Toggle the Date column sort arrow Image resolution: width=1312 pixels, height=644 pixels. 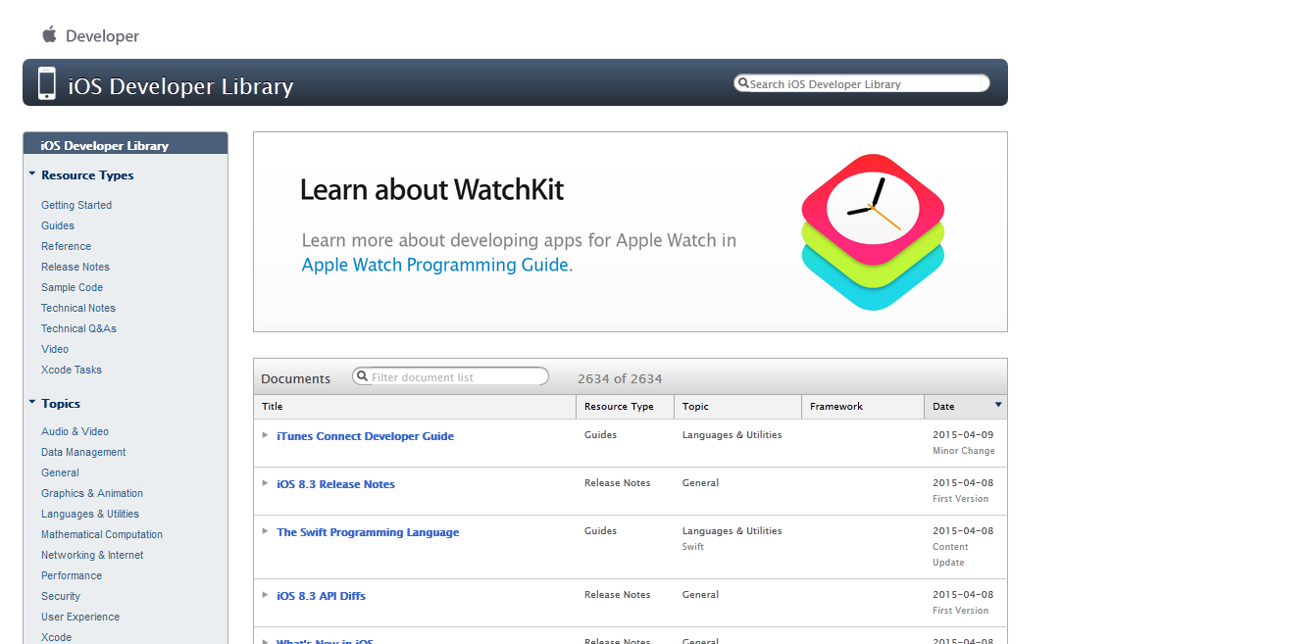(998, 405)
